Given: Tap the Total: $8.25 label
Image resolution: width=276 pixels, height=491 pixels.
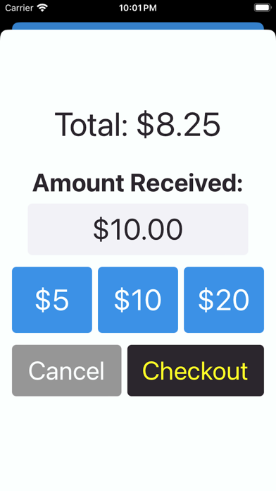Looking at the screenshot, I should coord(138,124).
